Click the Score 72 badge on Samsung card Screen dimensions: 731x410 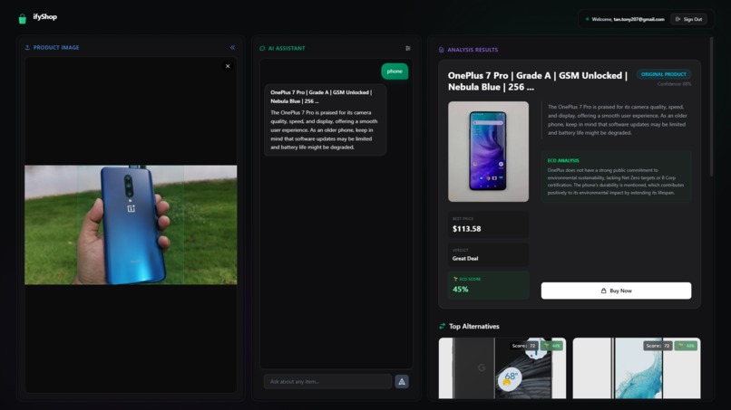pos(658,346)
